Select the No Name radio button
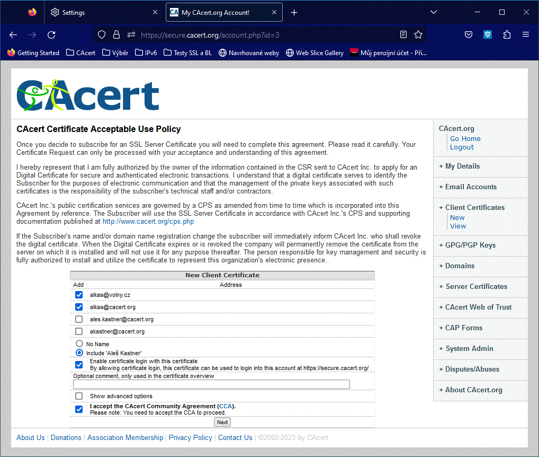 click(x=79, y=344)
